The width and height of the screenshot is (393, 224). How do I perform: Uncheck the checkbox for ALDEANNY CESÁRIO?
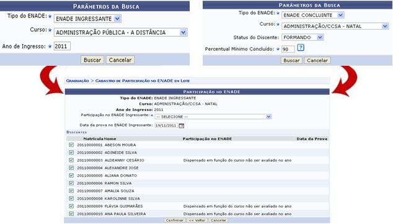tap(71, 160)
